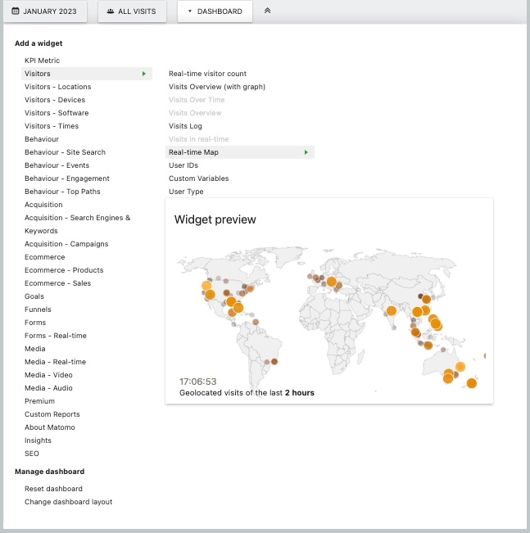Select the Visits Log widget
The width and height of the screenshot is (530, 533).
pyautogui.click(x=185, y=126)
